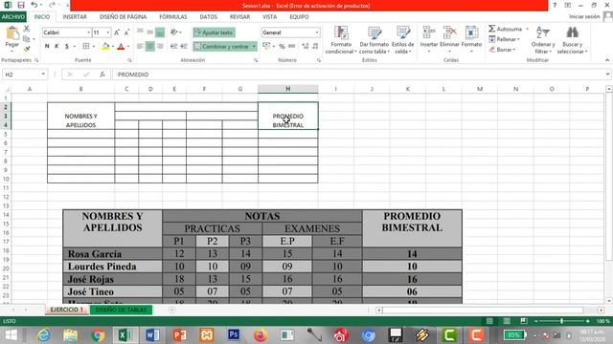
Task: Expand the Name Box H2 dropdown
Action: pyautogui.click(x=43, y=75)
